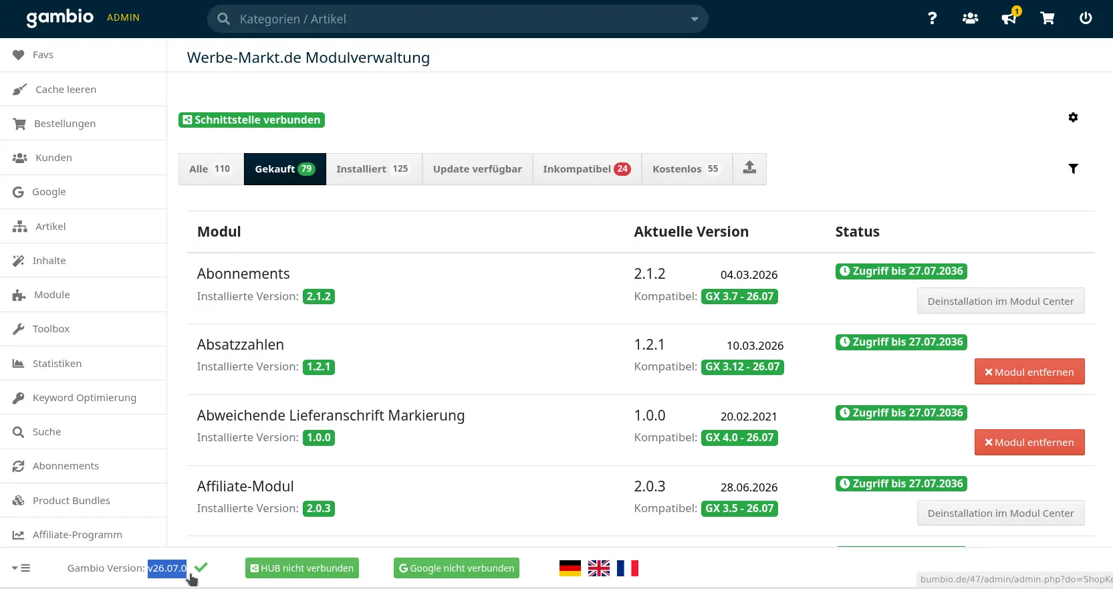Click the Google nicht verbunden button
1113x589 pixels.
point(457,568)
